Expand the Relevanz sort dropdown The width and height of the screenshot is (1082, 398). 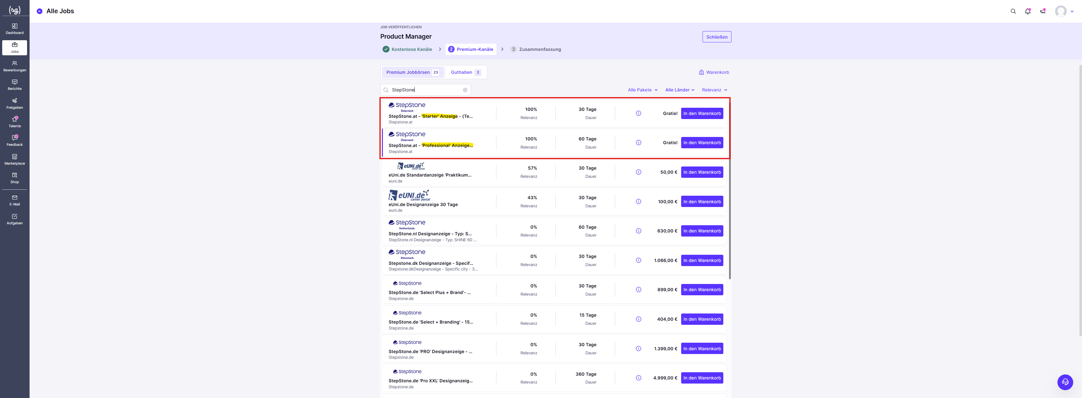click(x=715, y=90)
